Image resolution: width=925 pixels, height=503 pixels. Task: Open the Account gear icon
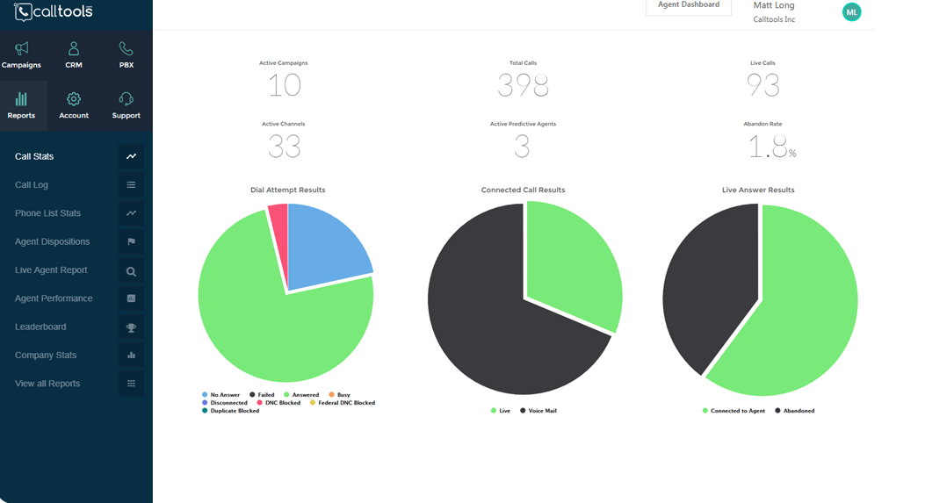point(74,98)
